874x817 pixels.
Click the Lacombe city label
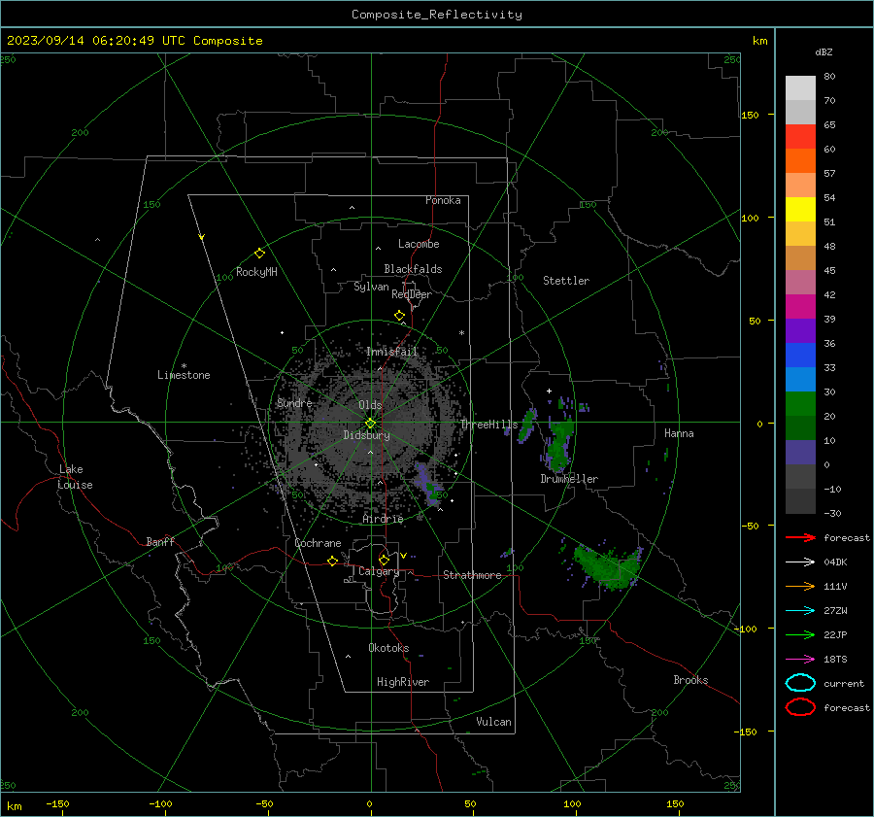[419, 244]
